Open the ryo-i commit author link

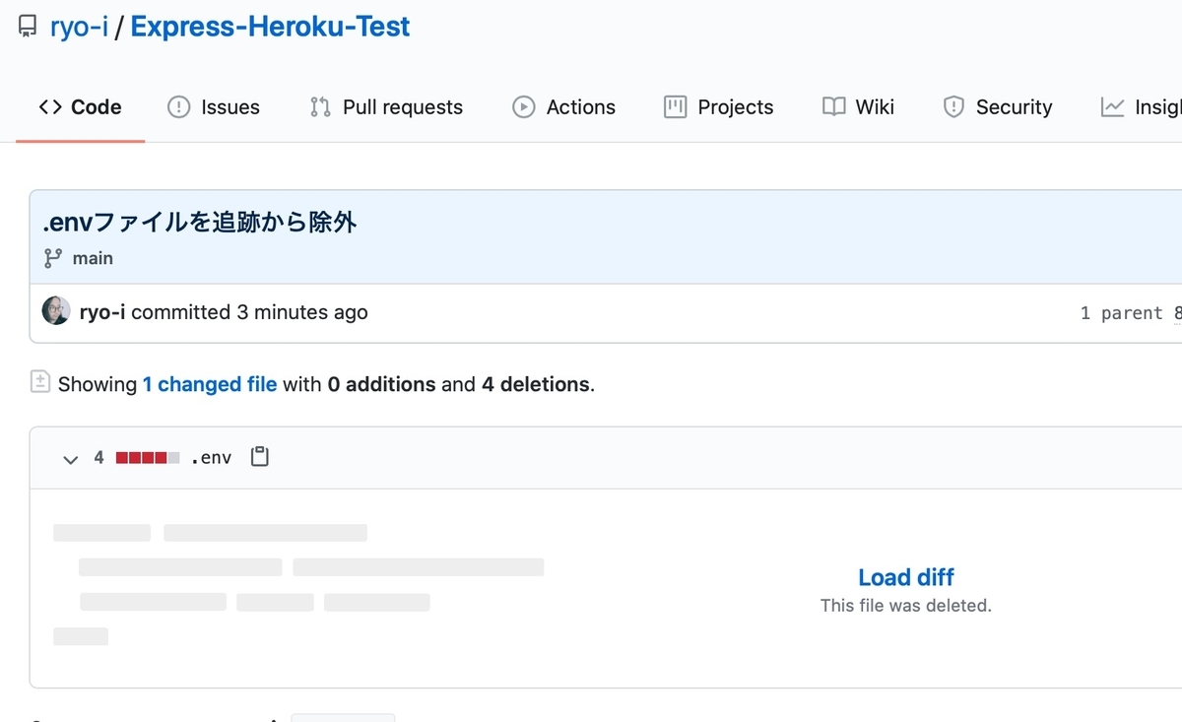tap(102, 312)
